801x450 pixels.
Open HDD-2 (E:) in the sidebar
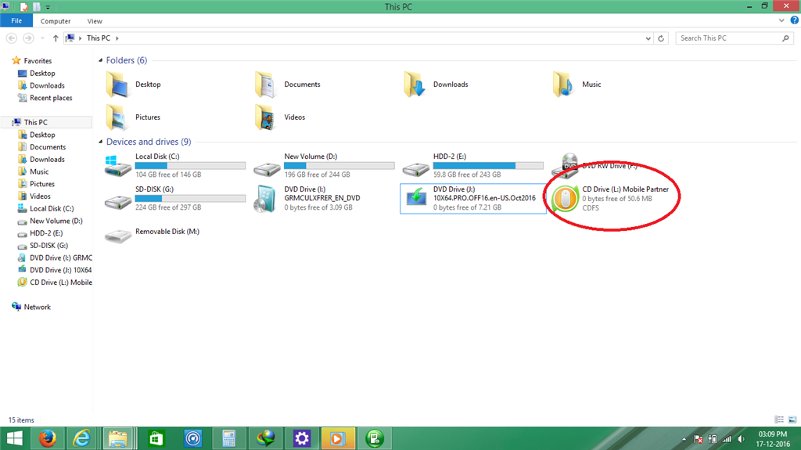coord(46,233)
